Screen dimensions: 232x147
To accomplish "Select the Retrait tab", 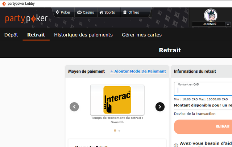I will click(x=36, y=35).
